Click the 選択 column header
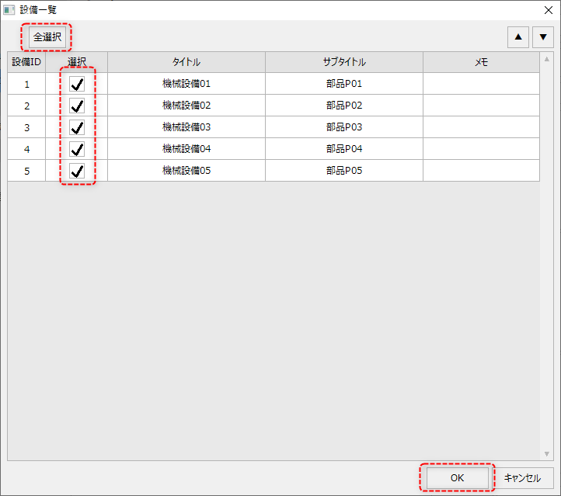 coord(77,62)
